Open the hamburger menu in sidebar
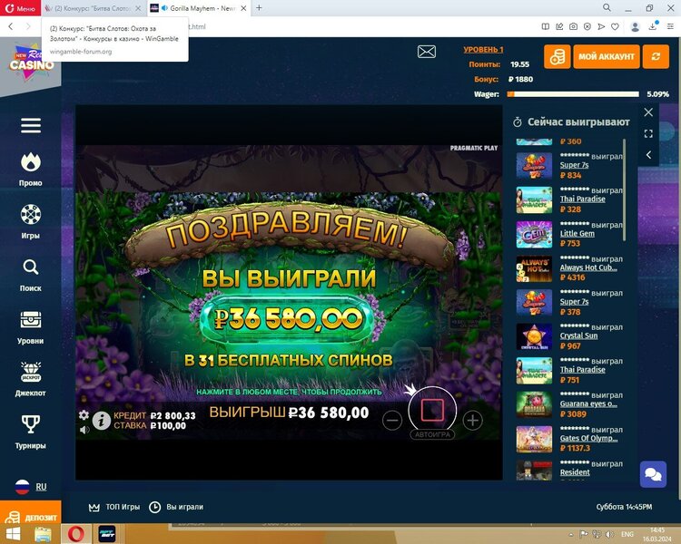Screen dimensions: 681x544 click(31, 125)
